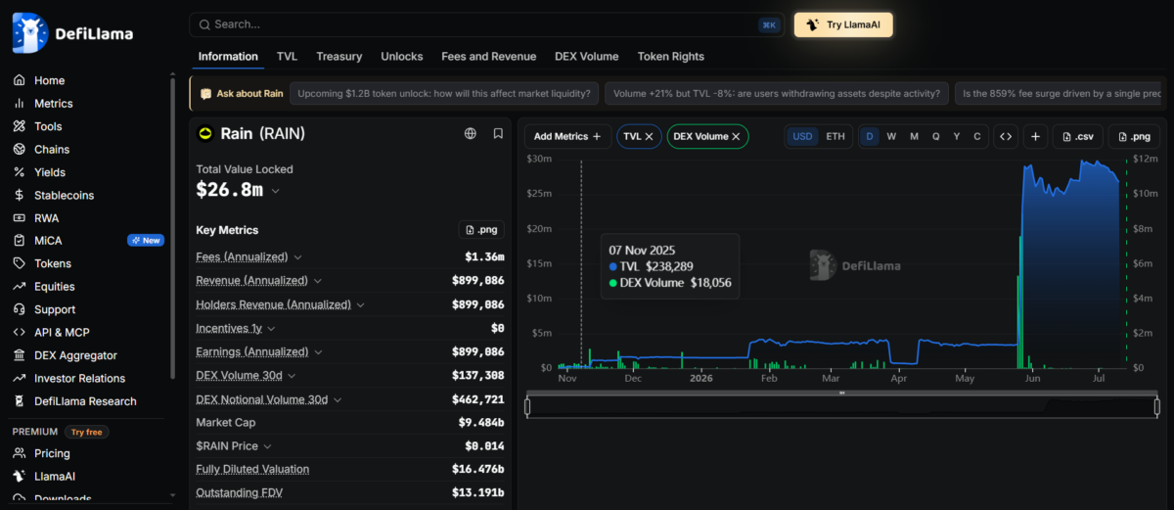
Task: Click the Ask about Rain button
Action: tap(241, 94)
